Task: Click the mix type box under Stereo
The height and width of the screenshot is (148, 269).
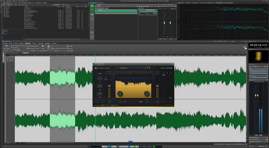Action: coord(100,79)
